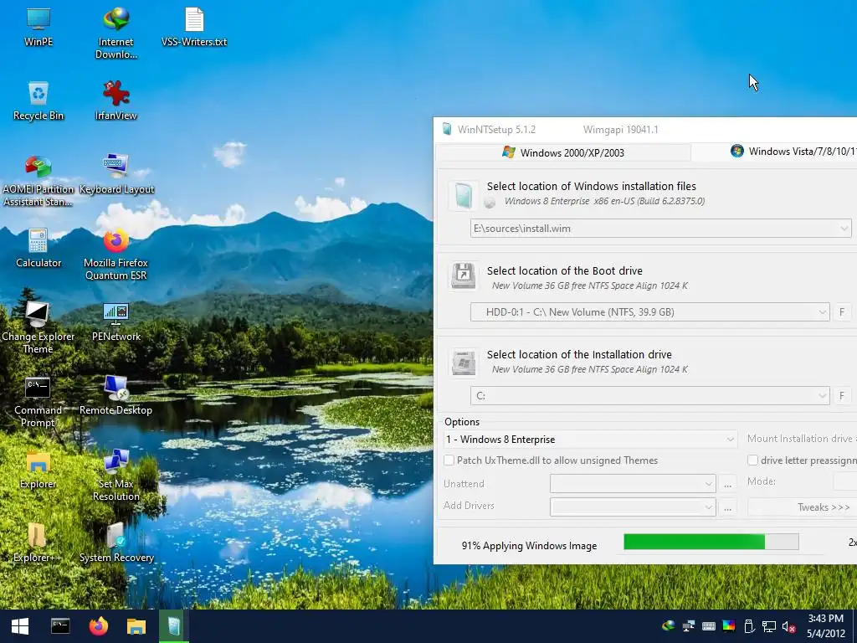This screenshot has height=643, width=857.
Task: Select the Internet Download Manager desktop icon
Action: click(115, 33)
